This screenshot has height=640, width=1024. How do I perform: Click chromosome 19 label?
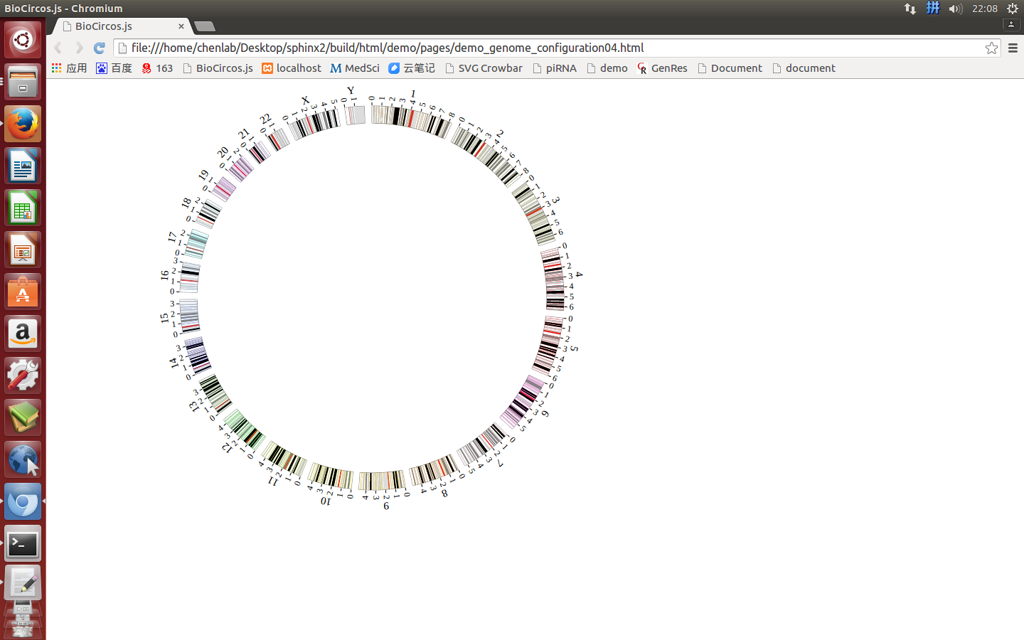click(204, 175)
